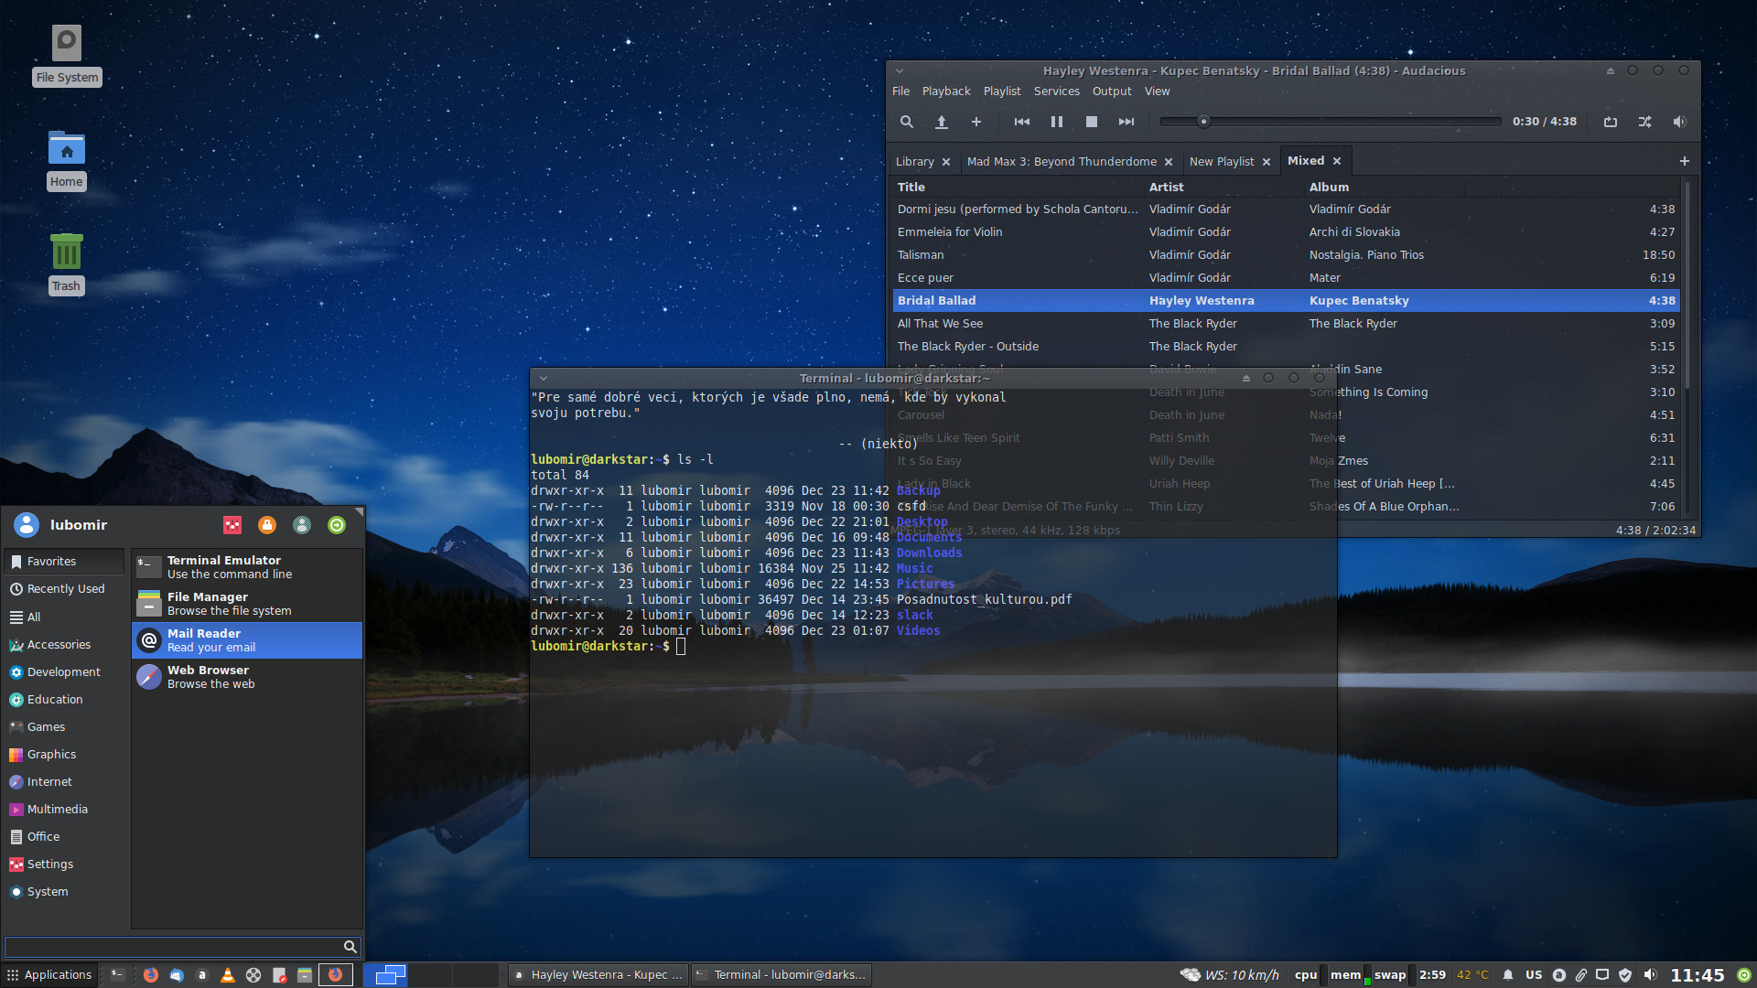1757x988 pixels.
Task: Click the terminal launcher icon on panel
Action: [118, 975]
